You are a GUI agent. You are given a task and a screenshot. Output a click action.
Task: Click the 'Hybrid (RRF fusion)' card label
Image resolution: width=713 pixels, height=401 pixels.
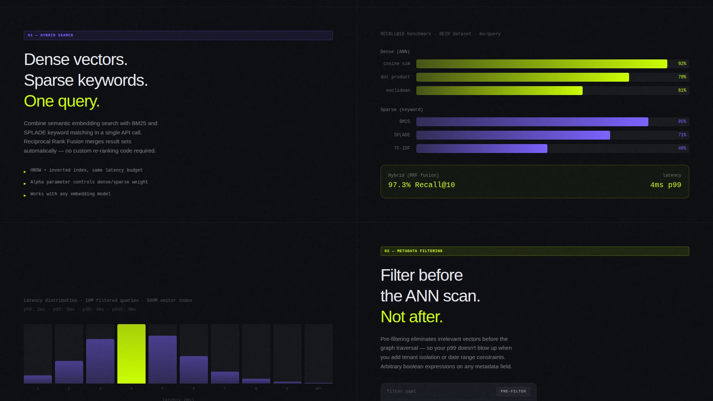[413, 176]
